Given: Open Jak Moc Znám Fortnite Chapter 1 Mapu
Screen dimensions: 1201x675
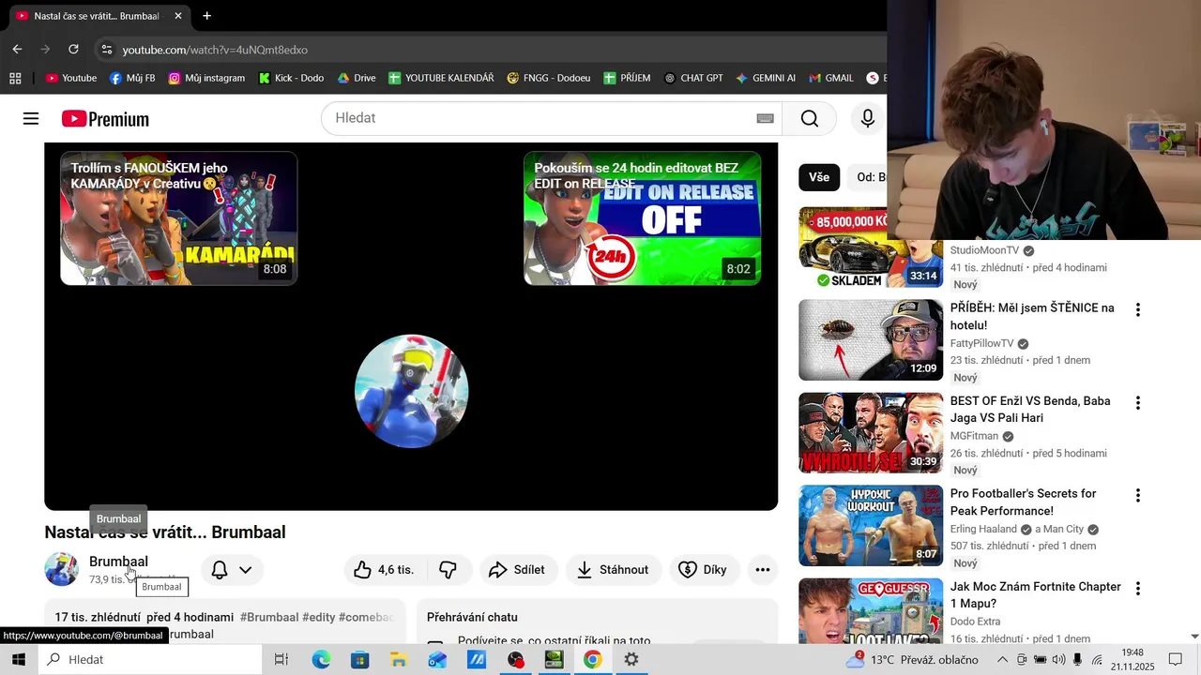Looking at the screenshot, I should [1036, 595].
